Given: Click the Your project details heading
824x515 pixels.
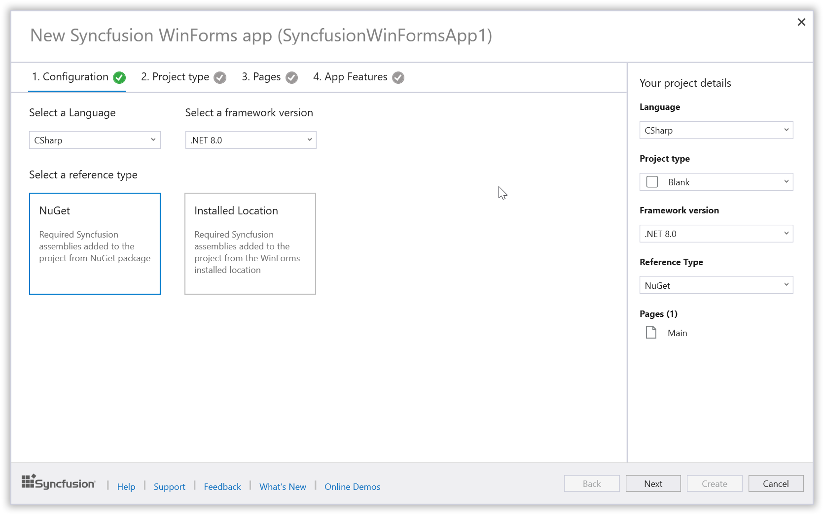Looking at the screenshot, I should click(685, 83).
